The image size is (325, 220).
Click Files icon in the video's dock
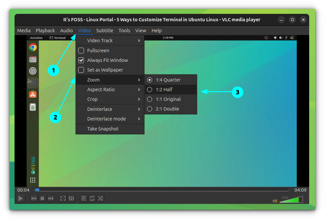click(x=33, y=59)
